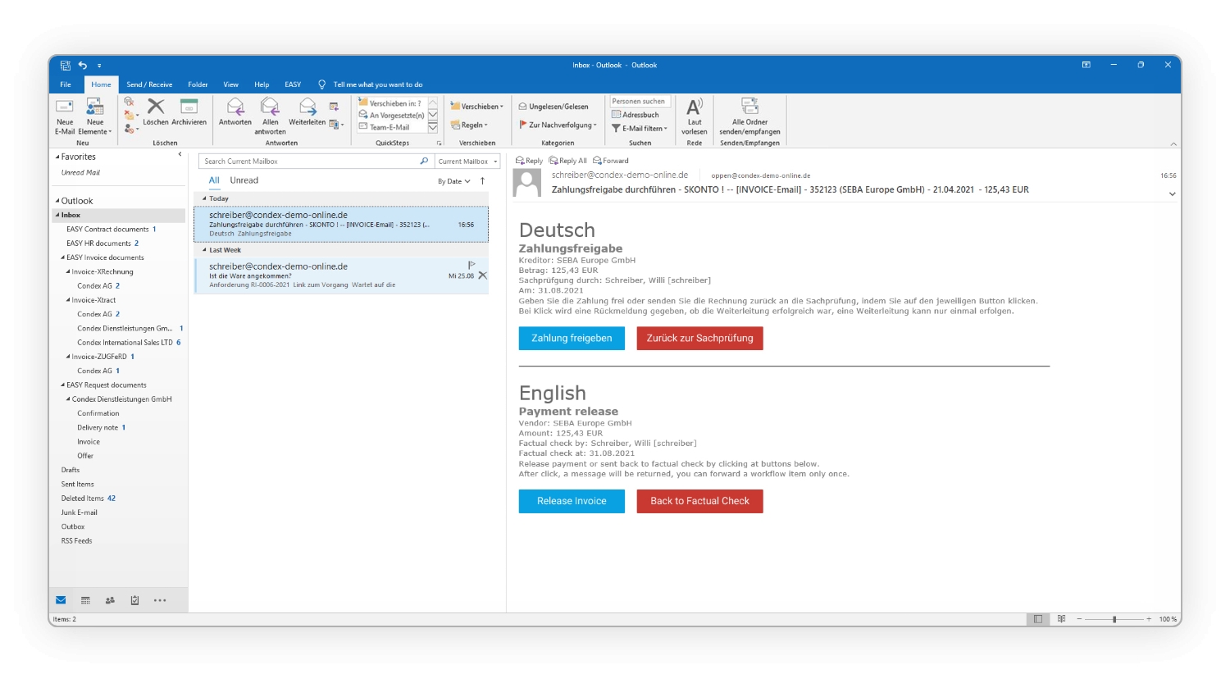Screen dimensions: 1230x683
Task: Open the View ribbon tab
Action: pyautogui.click(x=231, y=84)
